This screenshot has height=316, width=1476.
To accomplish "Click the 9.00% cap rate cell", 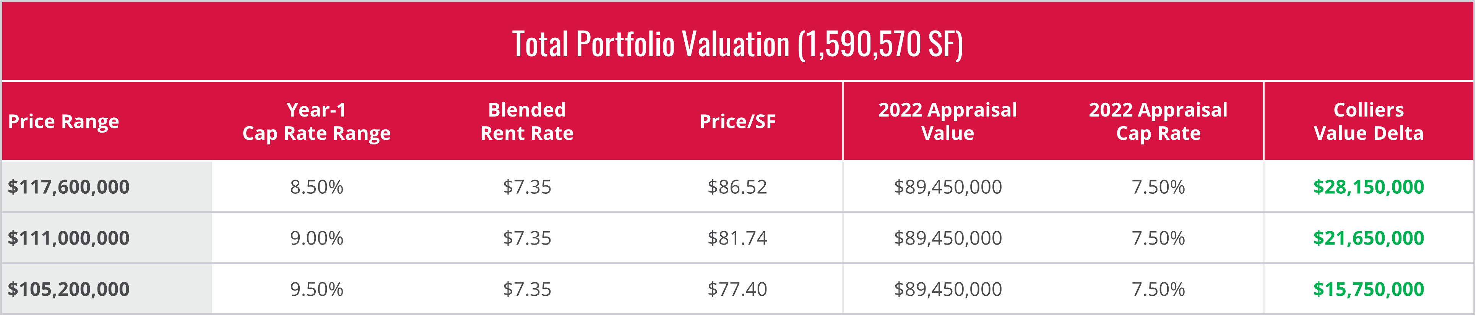I will coord(316,238).
